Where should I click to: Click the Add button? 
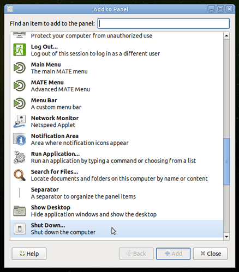coord(173,254)
